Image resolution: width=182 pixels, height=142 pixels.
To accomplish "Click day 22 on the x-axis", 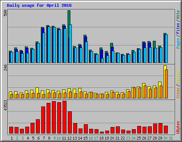I will (123, 138).
